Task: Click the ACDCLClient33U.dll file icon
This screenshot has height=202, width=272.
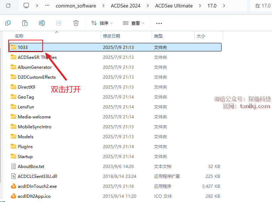Action: pos(13,176)
